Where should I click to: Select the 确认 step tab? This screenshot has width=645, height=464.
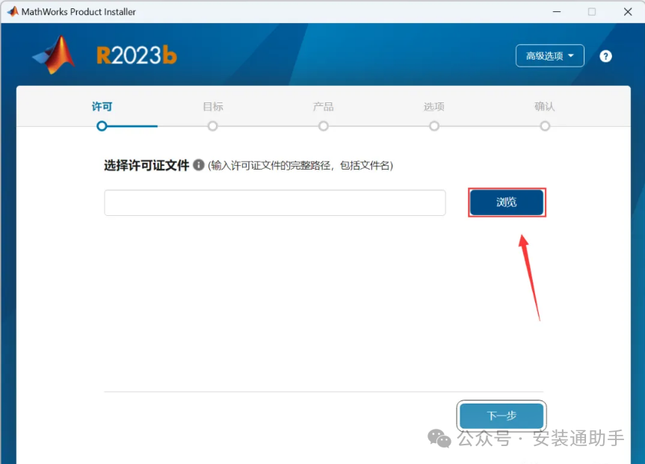545,107
